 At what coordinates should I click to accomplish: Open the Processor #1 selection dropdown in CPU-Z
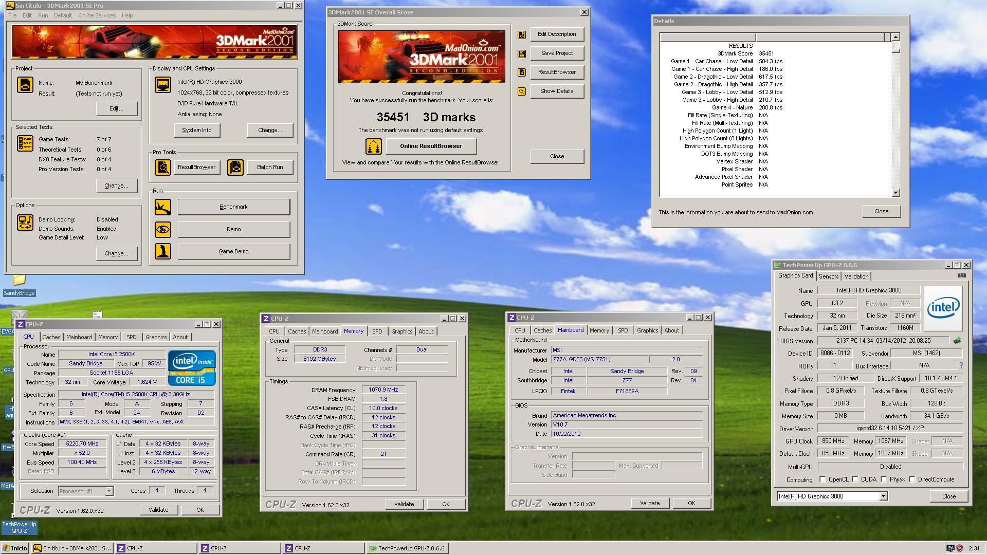tap(109, 491)
